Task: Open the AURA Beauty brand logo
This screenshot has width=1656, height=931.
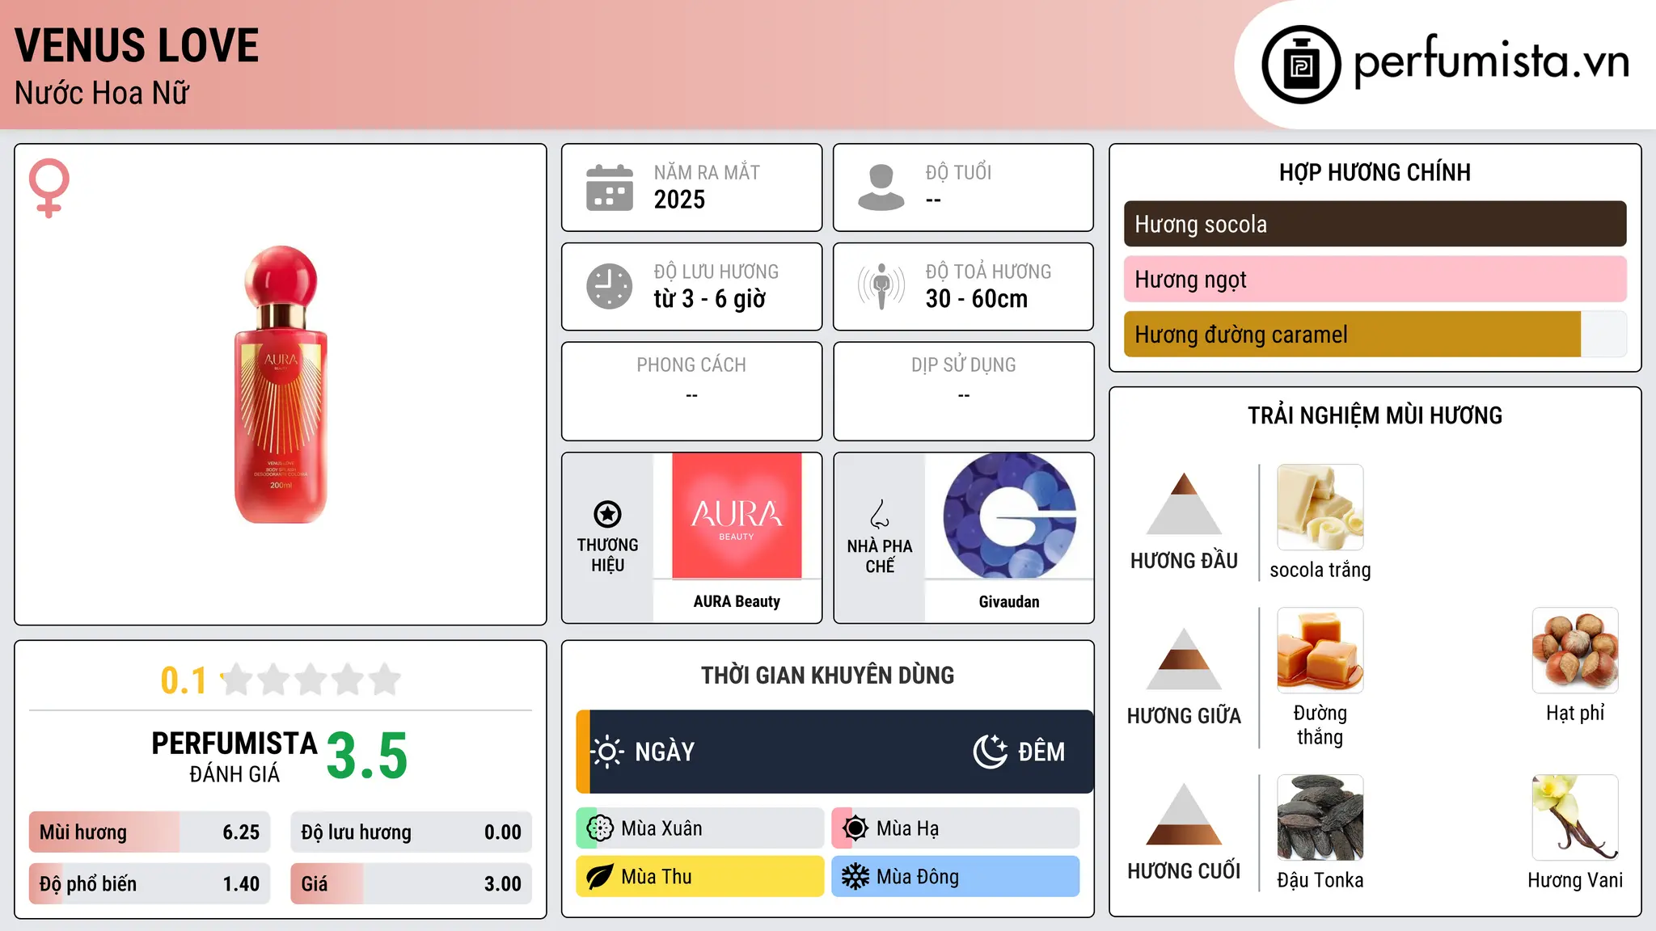Action: click(x=737, y=516)
